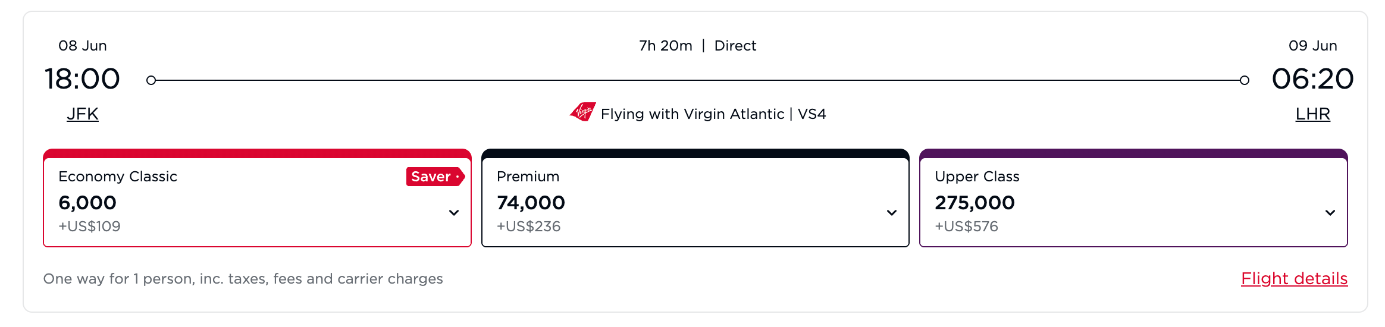Open the JFK airport link

coord(83,114)
